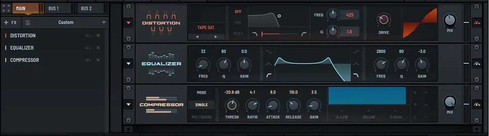
Task: Collapse the Equalizer module with its arrow
Action: pyautogui.click(x=129, y=64)
